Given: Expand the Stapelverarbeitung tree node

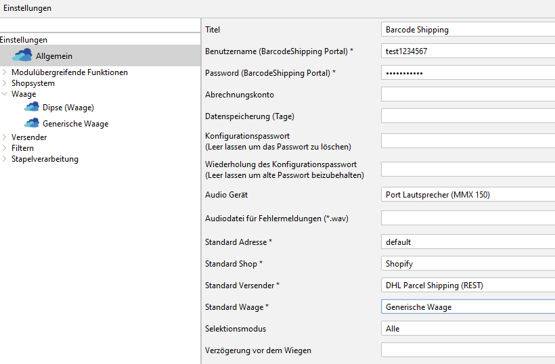Looking at the screenshot, I should click(x=5, y=159).
